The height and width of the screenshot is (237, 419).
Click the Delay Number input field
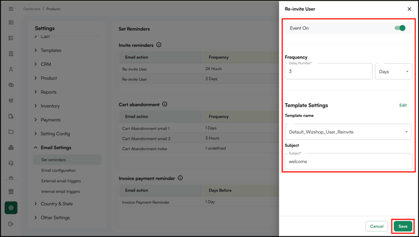click(328, 71)
